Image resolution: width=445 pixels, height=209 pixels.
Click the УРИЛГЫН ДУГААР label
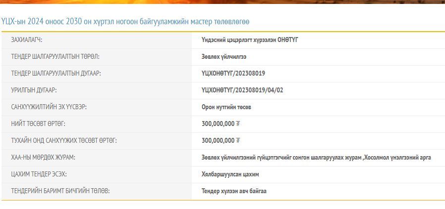pos(34,90)
